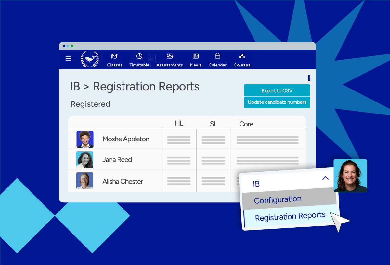
Task: Click the inbox tray Assessments icon
Action: click(x=170, y=56)
